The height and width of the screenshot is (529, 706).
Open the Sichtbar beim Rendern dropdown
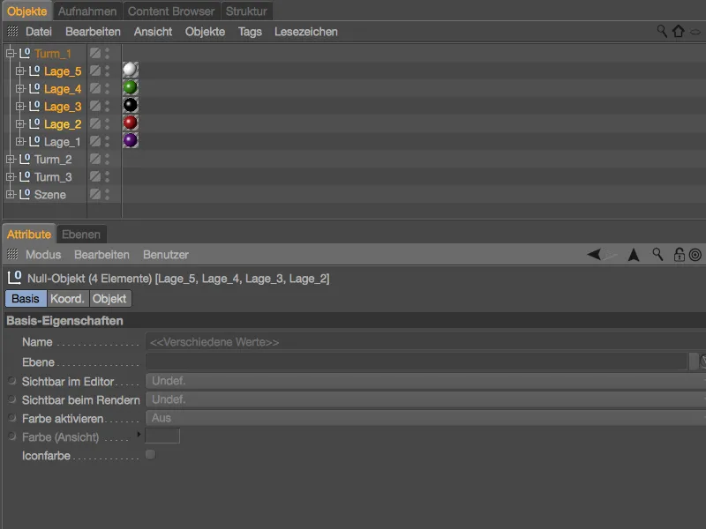[x=425, y=399]
